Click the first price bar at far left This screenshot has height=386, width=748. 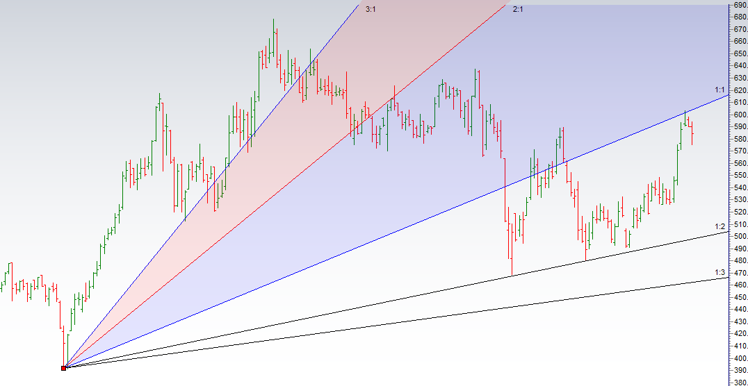coord(2,286)
